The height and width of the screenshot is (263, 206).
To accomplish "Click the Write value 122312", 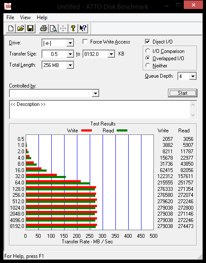I will pyautogui.click(x=165, y=176).
